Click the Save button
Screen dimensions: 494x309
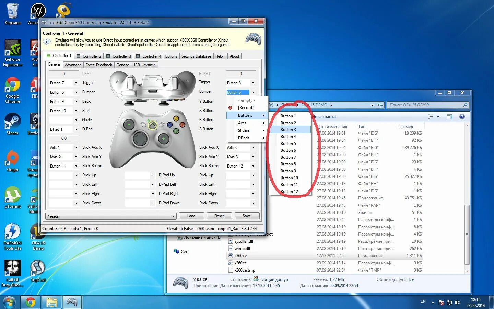tap(247, 216)
